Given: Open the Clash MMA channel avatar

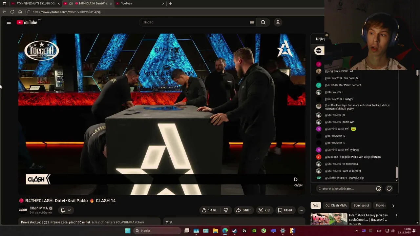Looking at the screenshot, I should pos(23,210).
